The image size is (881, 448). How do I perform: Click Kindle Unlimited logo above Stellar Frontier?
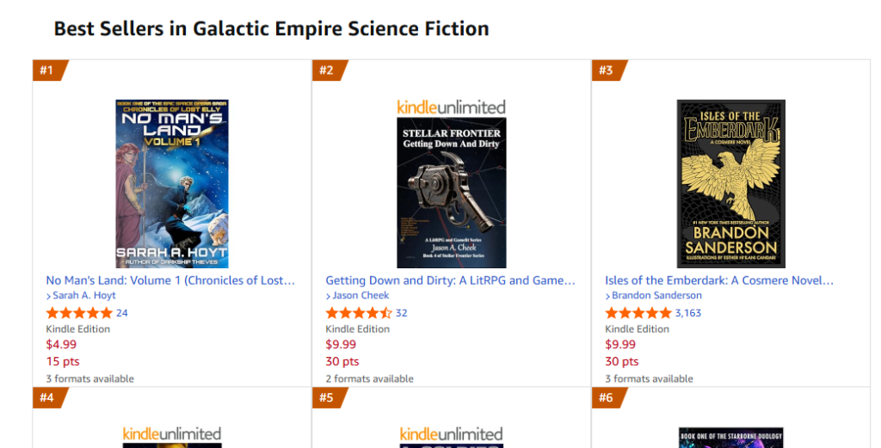tap(451, 107)
